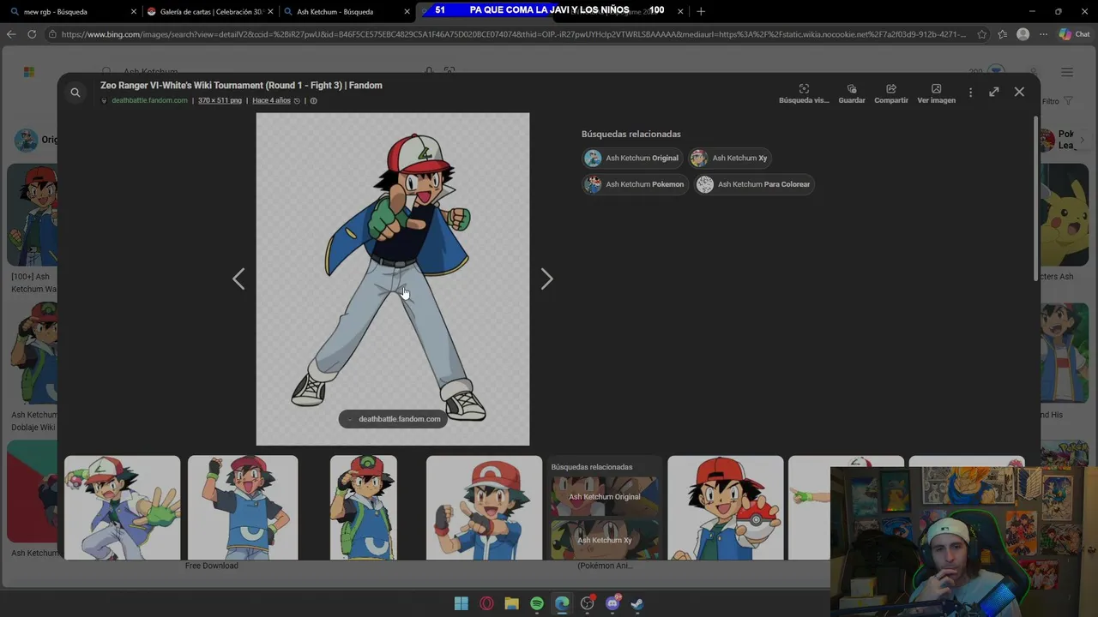This screenshot has width=1098, height=617.
Task: Open the Ash thumbnail holding a Poké Ball
Action: tap(725, 507)
